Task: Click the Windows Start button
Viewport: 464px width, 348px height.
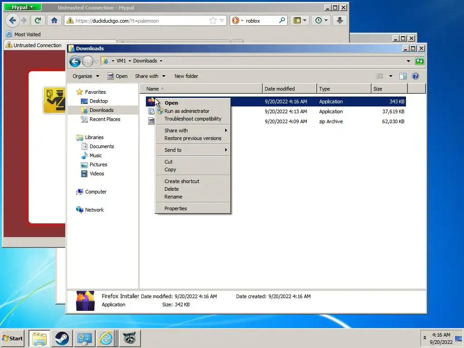Action: 13,338
